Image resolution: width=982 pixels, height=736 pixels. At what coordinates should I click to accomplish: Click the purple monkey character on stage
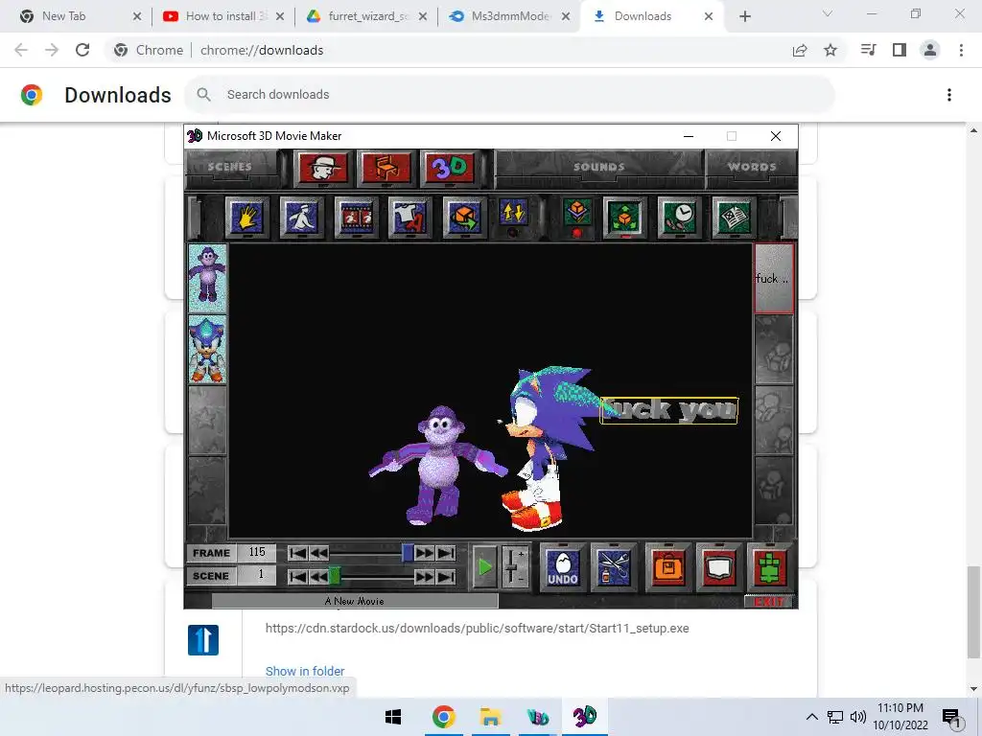438,465
